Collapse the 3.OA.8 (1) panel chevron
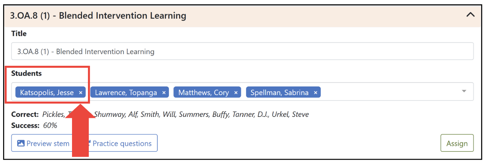 coord(471,16)
